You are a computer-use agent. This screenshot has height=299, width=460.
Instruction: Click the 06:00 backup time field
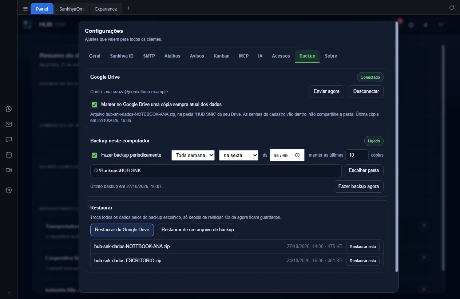(x=287, y=155)
